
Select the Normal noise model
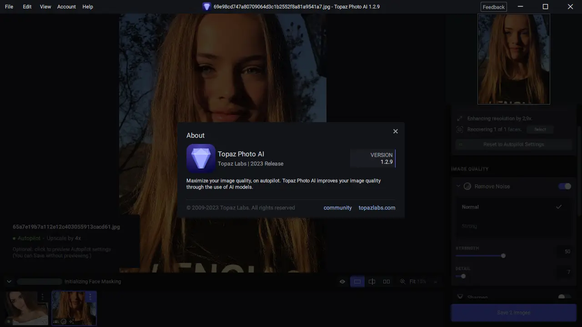click(513, 207)
